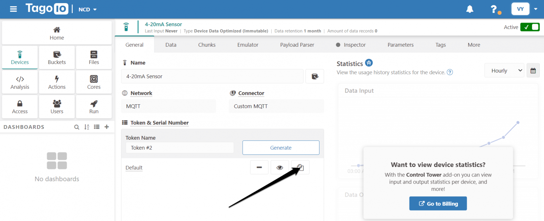Switch to the Payload Parser tab
The image size is (544, 221).
coord(297,45)
